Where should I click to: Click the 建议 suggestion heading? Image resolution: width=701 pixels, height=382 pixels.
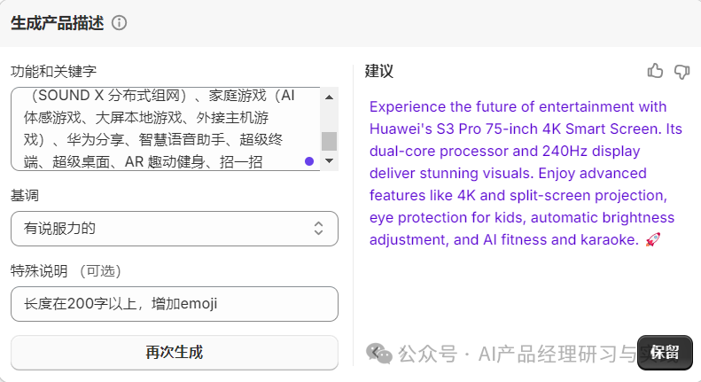(x=379, y=71)
